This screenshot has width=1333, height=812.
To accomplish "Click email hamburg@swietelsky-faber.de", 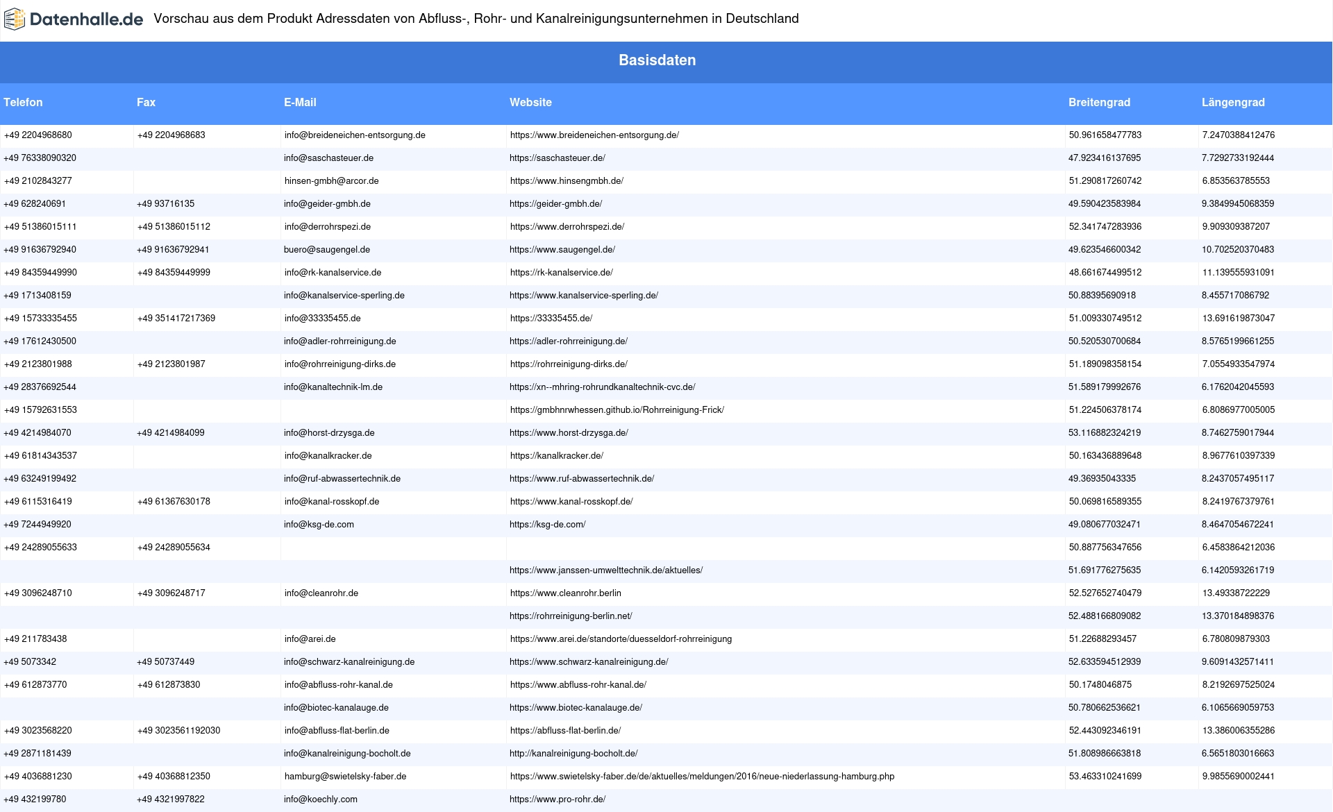I will pos(345,777).
